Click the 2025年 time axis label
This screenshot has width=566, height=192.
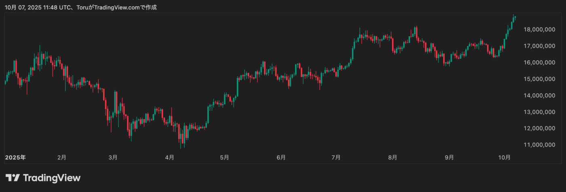point(15,157)
